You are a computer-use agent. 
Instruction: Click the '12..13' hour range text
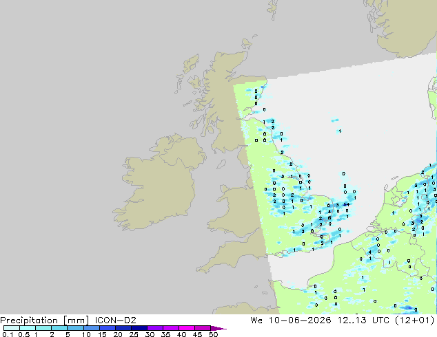[352, 320]
